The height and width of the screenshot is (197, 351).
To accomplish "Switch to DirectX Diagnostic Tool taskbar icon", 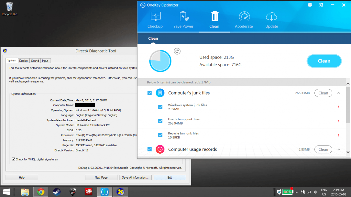I will (121, 192).
